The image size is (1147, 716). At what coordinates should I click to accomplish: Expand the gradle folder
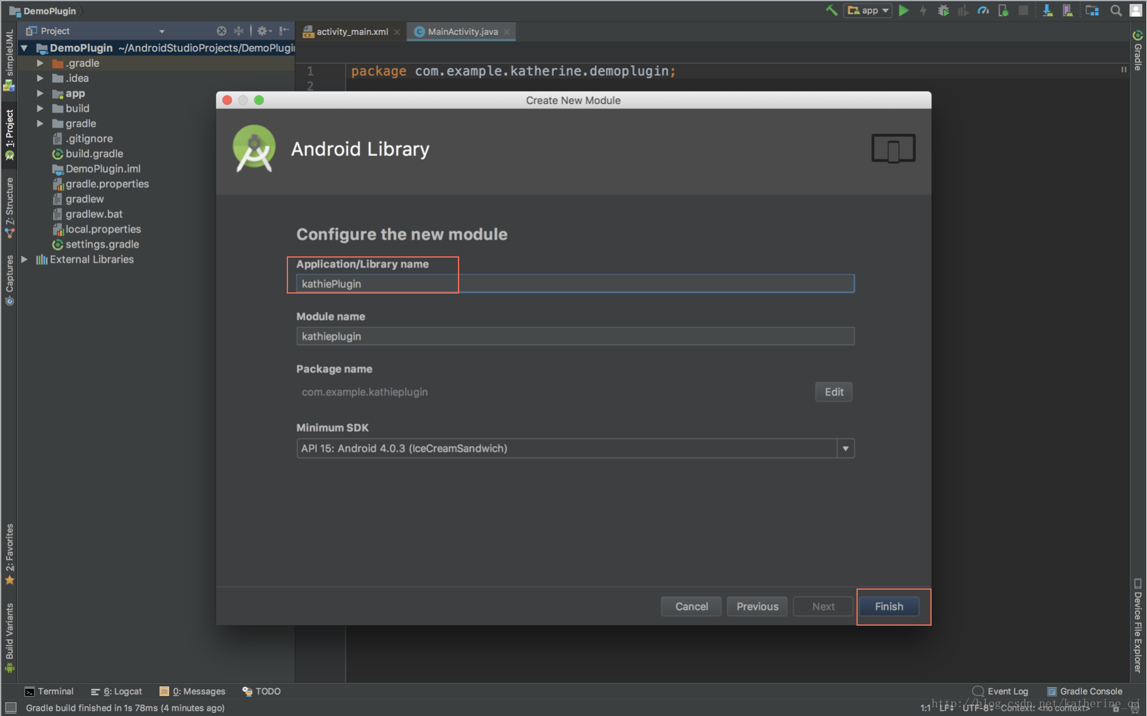click(x=40, y=124)
